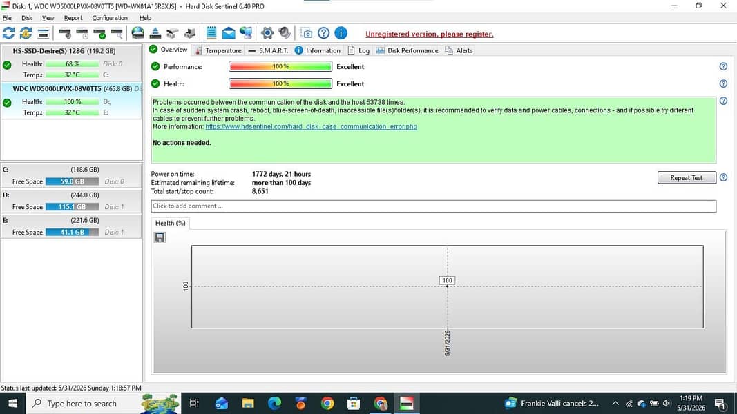Click help icon beside Health bar

(x=723, y=83)
